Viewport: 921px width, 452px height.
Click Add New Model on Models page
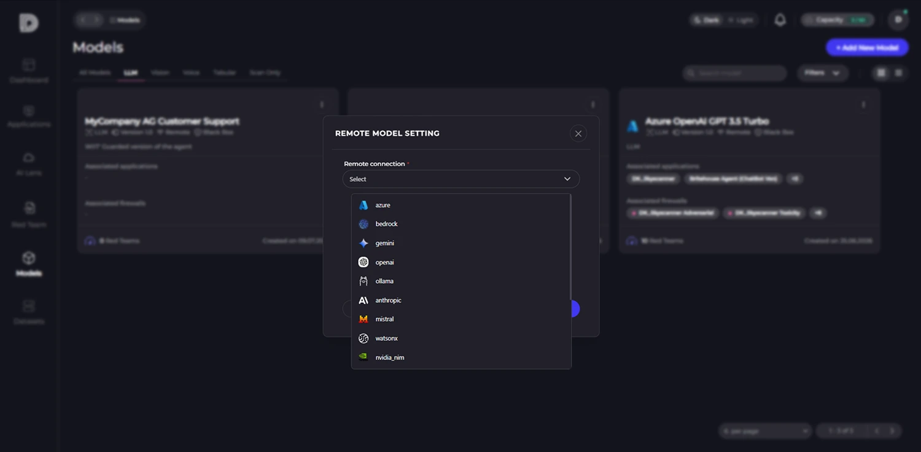click(867, 47)
